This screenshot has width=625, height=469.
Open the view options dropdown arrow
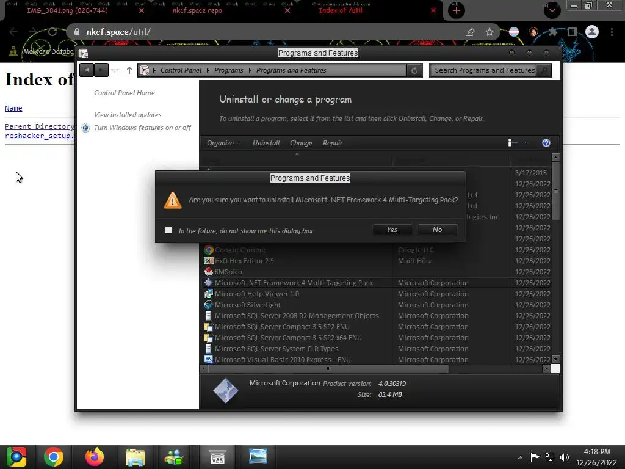coord(526,143)
